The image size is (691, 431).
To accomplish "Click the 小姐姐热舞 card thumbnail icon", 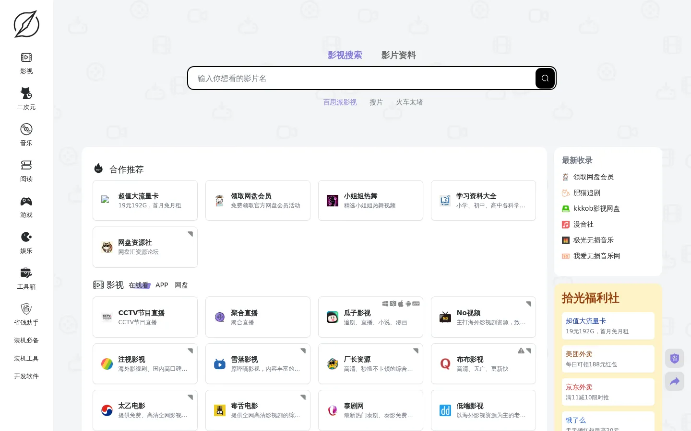I will [333, 201].
